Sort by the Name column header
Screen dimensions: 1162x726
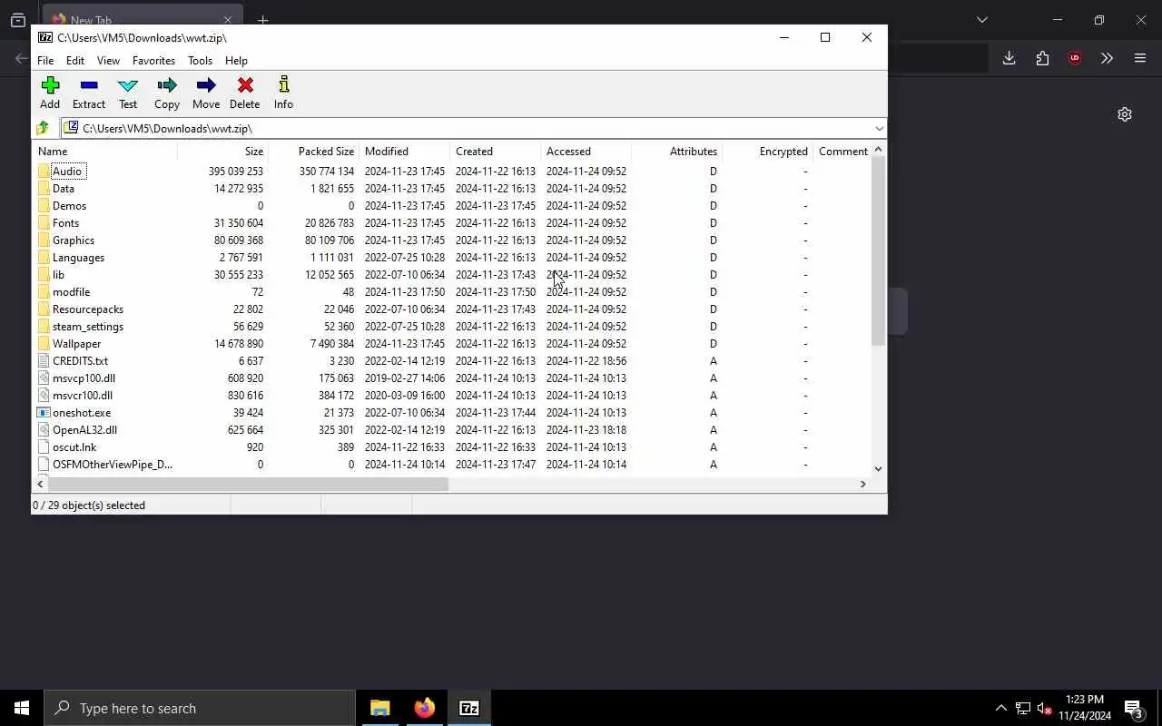[104, 152]
